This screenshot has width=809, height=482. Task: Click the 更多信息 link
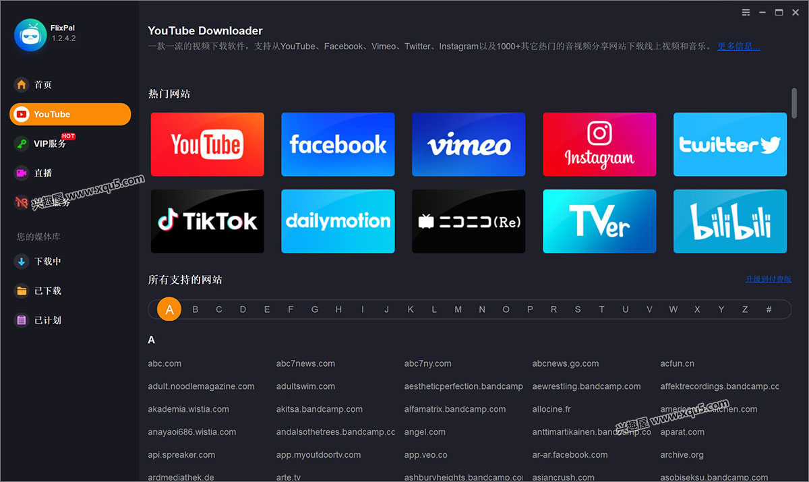[x=738, y=47]
